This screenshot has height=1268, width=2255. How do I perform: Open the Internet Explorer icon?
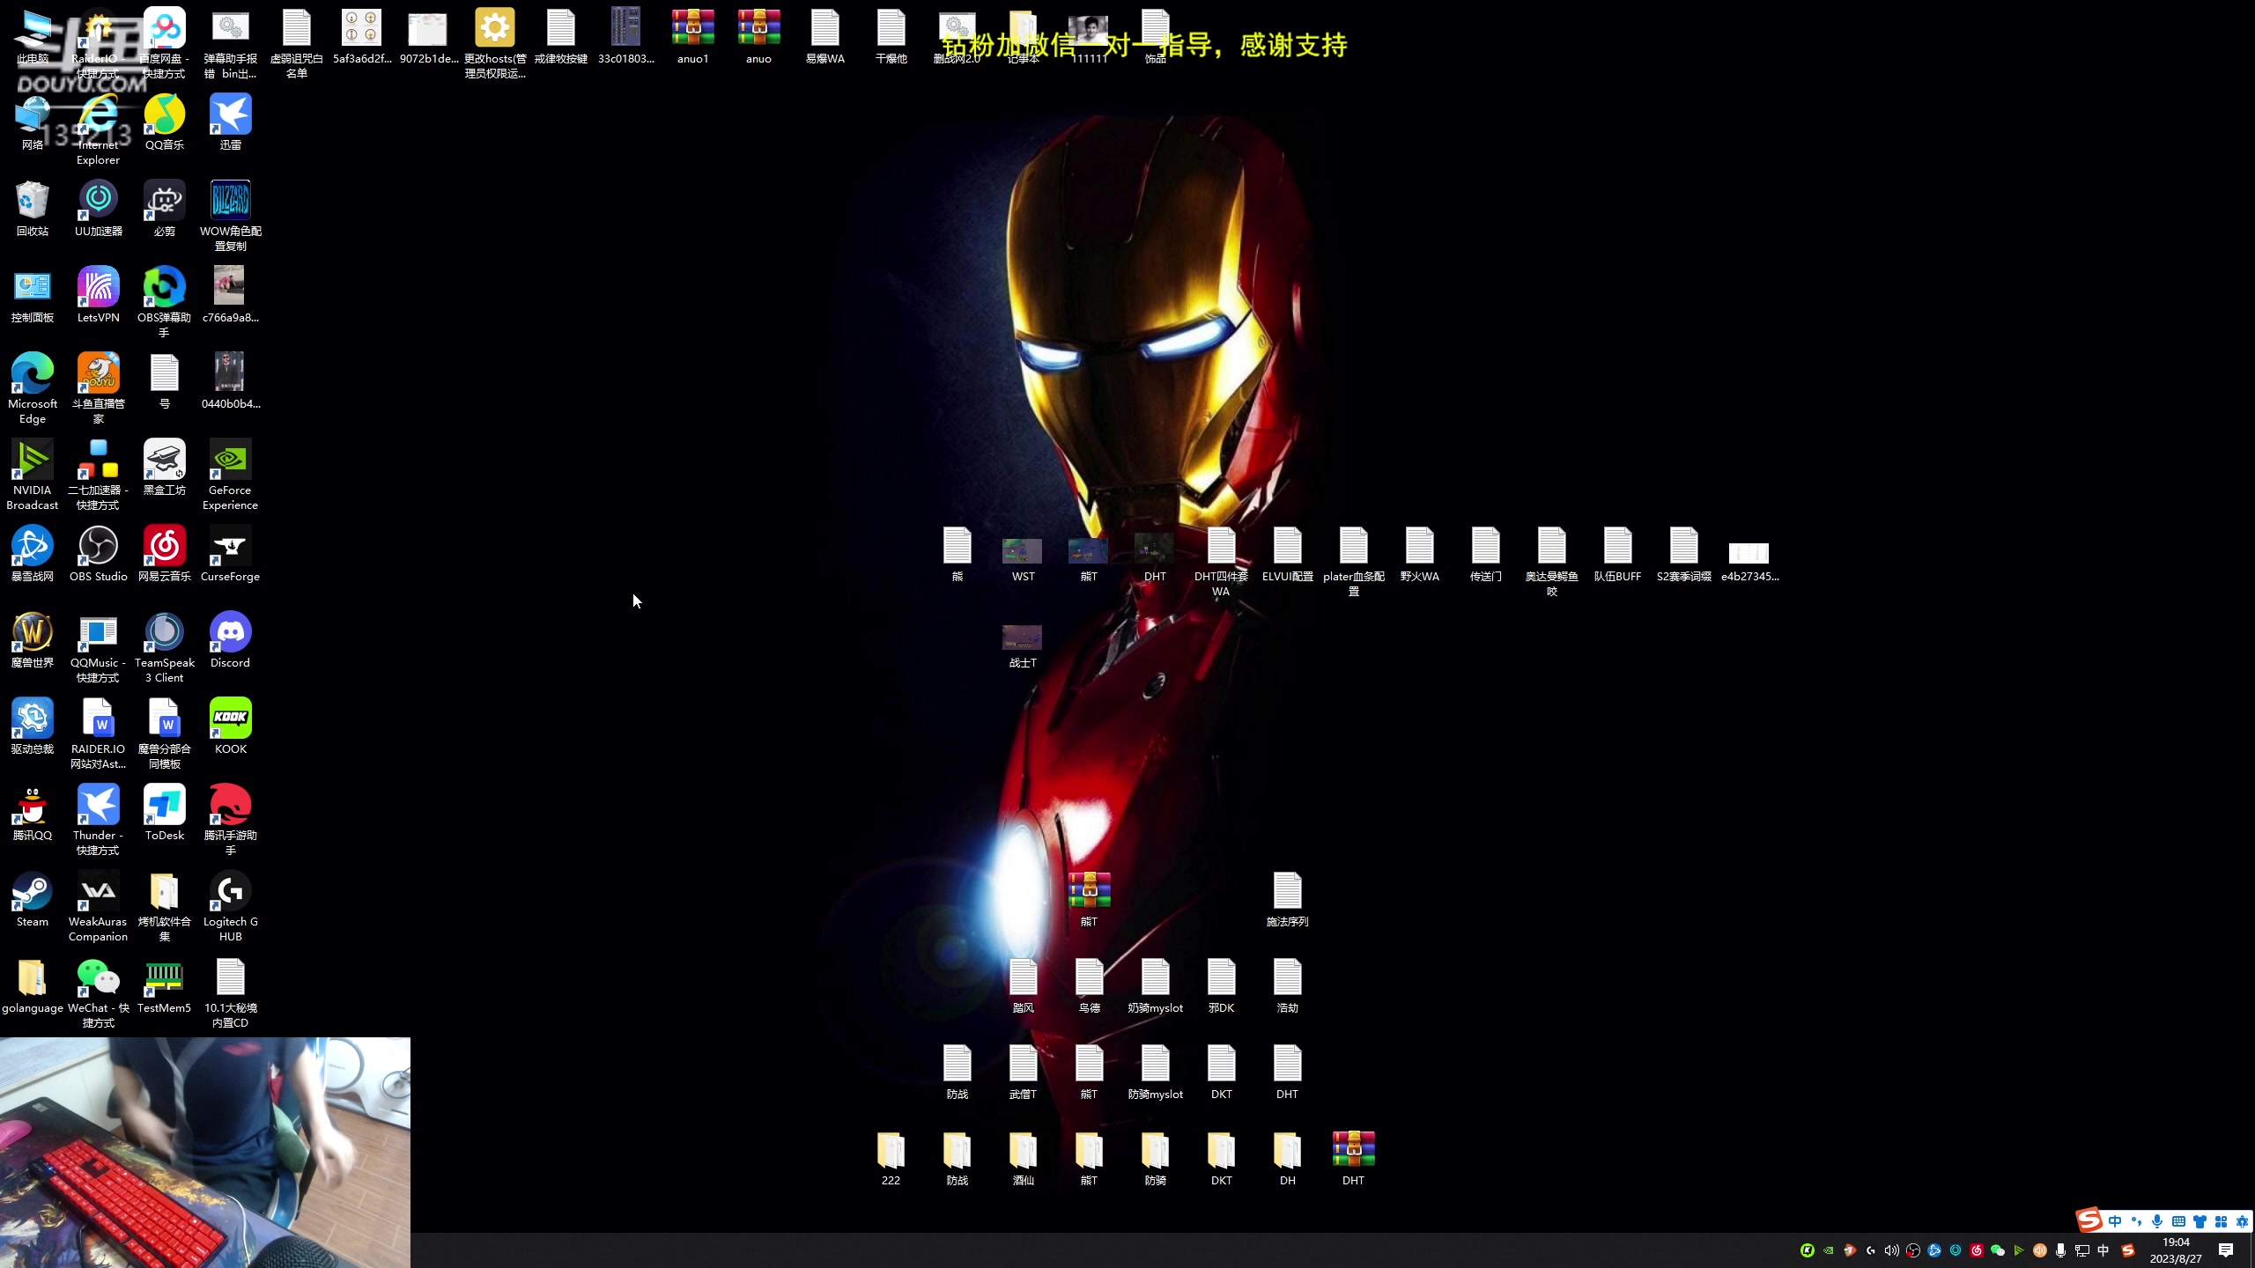(x=99, y=130)
